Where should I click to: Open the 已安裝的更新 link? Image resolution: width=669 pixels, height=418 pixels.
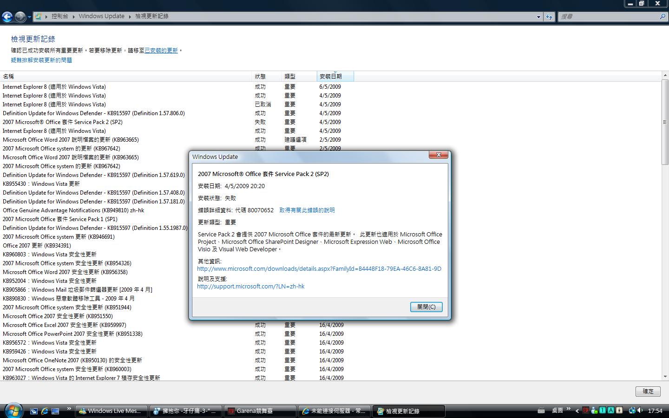(x=161, y=51)
